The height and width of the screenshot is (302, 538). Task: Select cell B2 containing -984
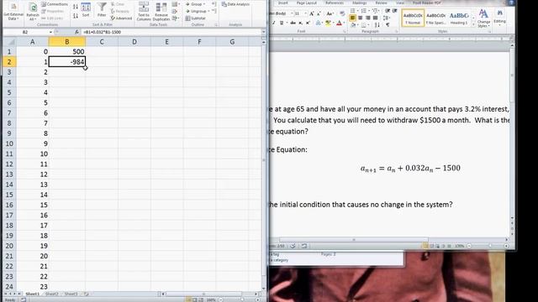67,62
